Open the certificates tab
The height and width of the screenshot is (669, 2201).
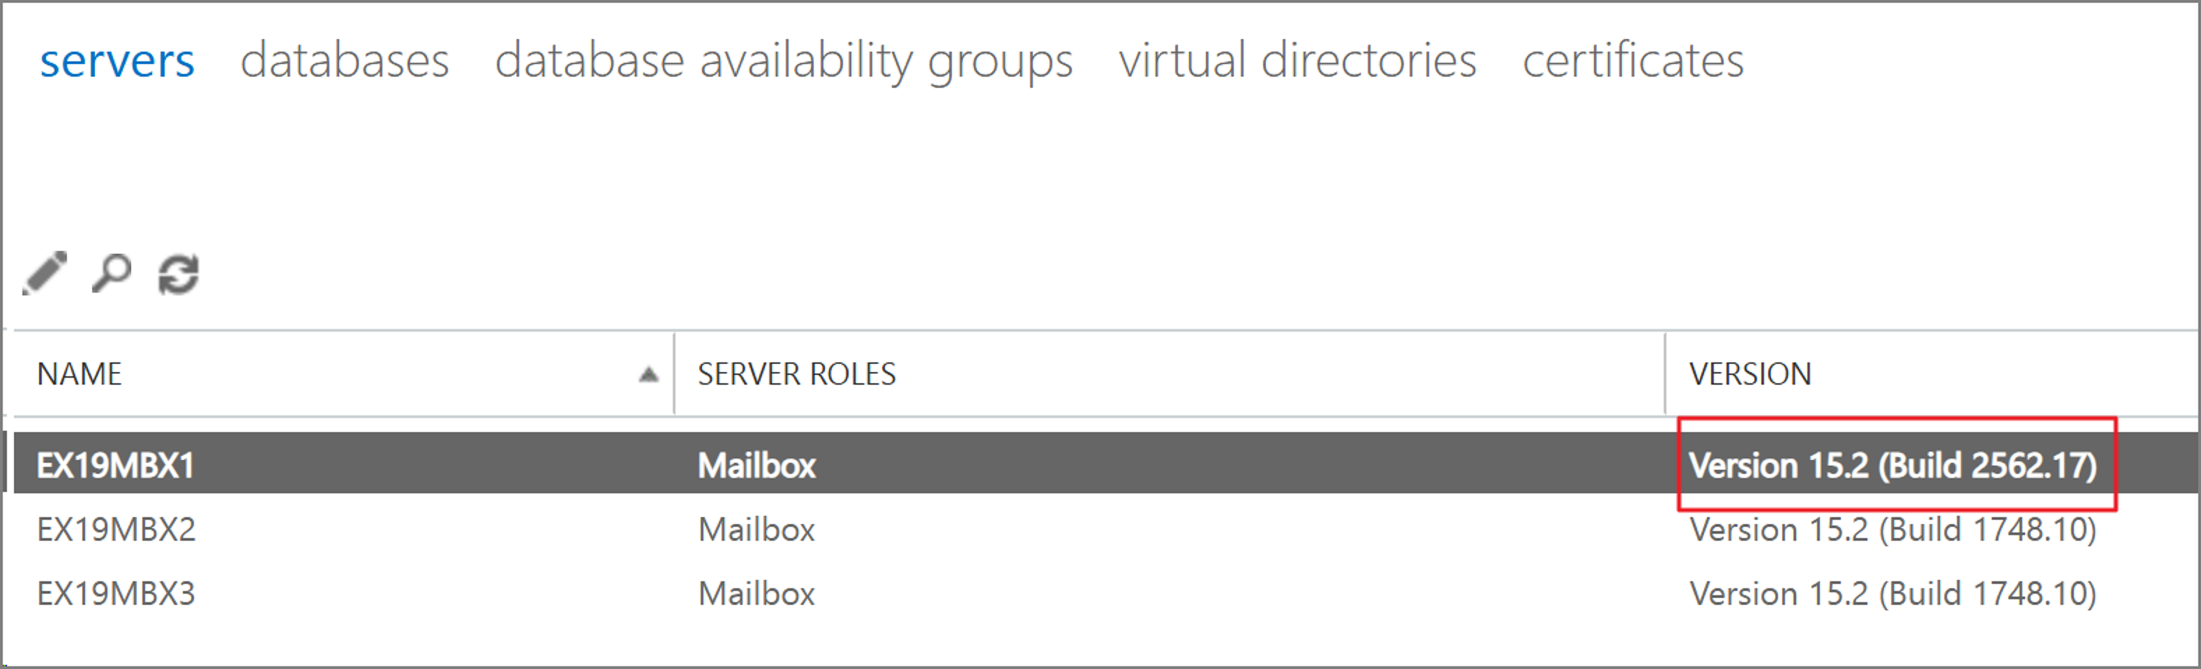[1633, 61]
